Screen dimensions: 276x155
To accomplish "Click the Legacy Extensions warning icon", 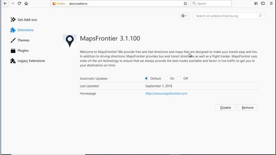I will [13, 61].
